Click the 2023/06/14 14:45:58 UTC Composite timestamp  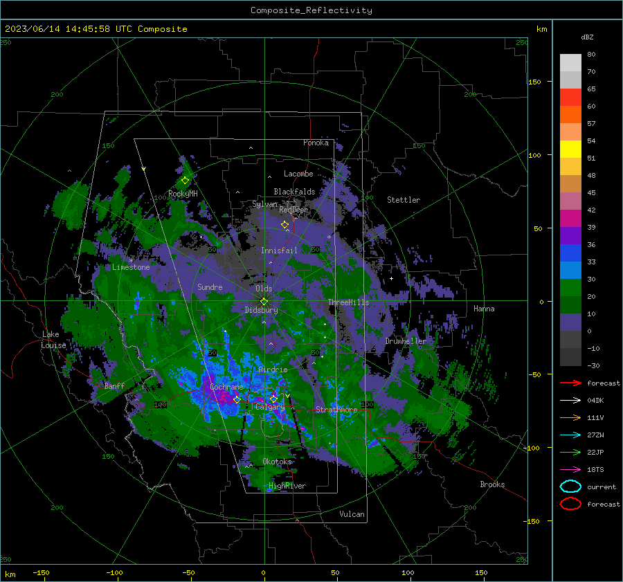pyautogui.click(x=96, y=29)
